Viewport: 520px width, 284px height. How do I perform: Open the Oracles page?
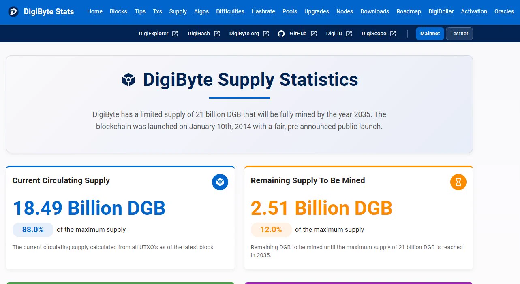[x=504, y=12]
